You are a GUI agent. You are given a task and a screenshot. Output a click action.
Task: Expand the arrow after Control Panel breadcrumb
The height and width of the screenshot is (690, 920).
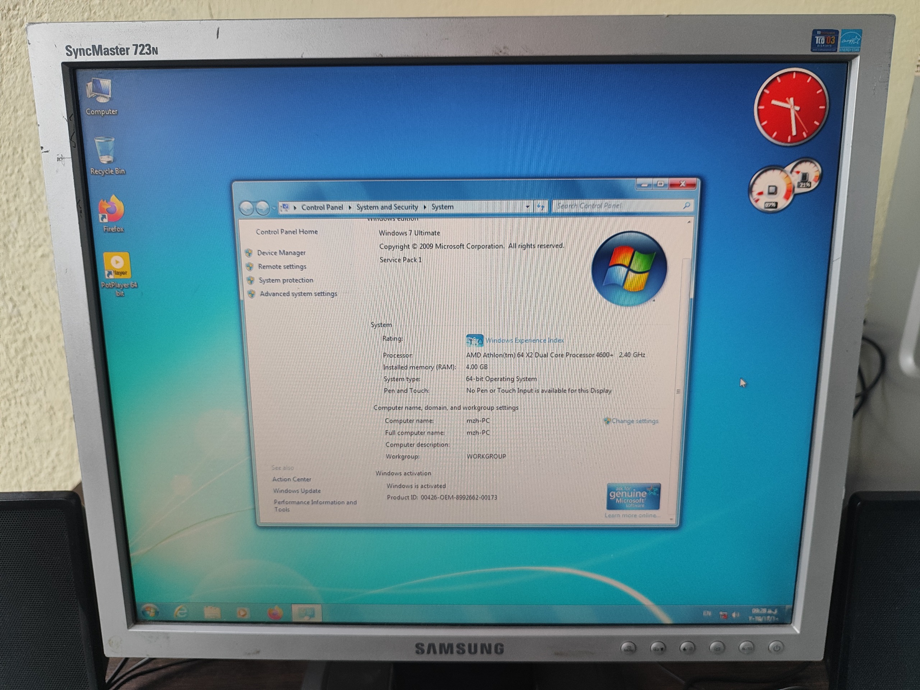(x=350, y=207)
